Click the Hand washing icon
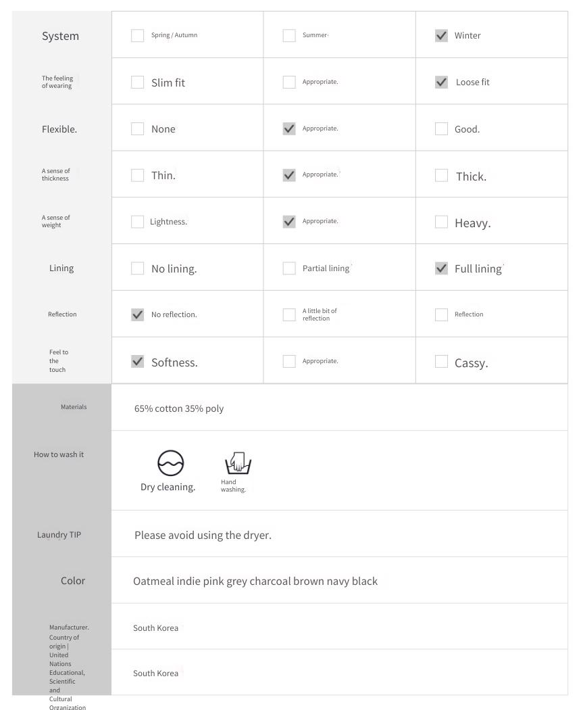The width and height of the screenshot is (581, 710). tap(238, 463)
